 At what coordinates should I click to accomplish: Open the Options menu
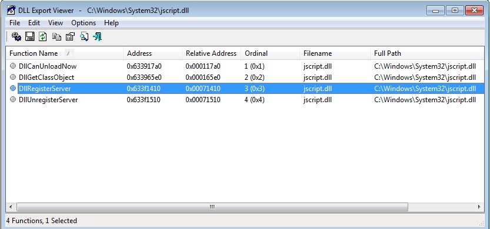coord(84,23)
